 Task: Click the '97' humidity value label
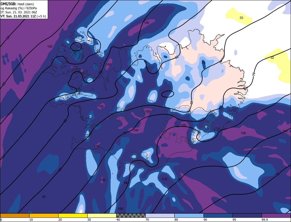point(44,197)
